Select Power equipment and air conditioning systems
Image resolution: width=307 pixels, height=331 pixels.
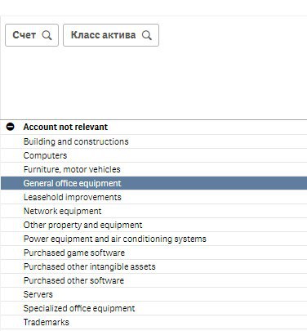click(x=153, y=239)
